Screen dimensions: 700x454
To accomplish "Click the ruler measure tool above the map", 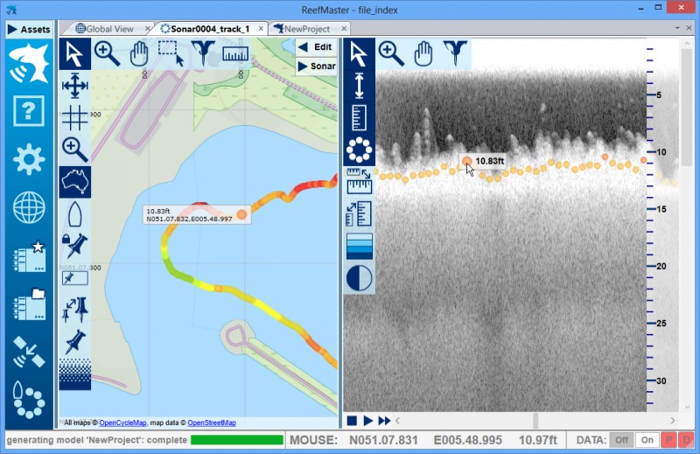I will 234,54.
